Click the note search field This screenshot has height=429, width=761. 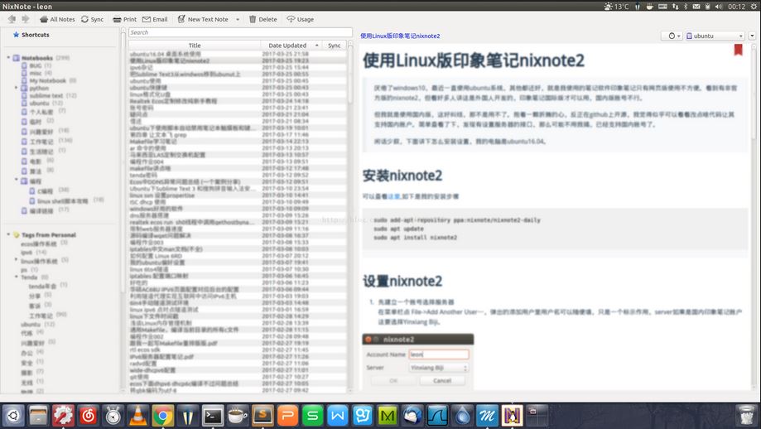[239, 32]
